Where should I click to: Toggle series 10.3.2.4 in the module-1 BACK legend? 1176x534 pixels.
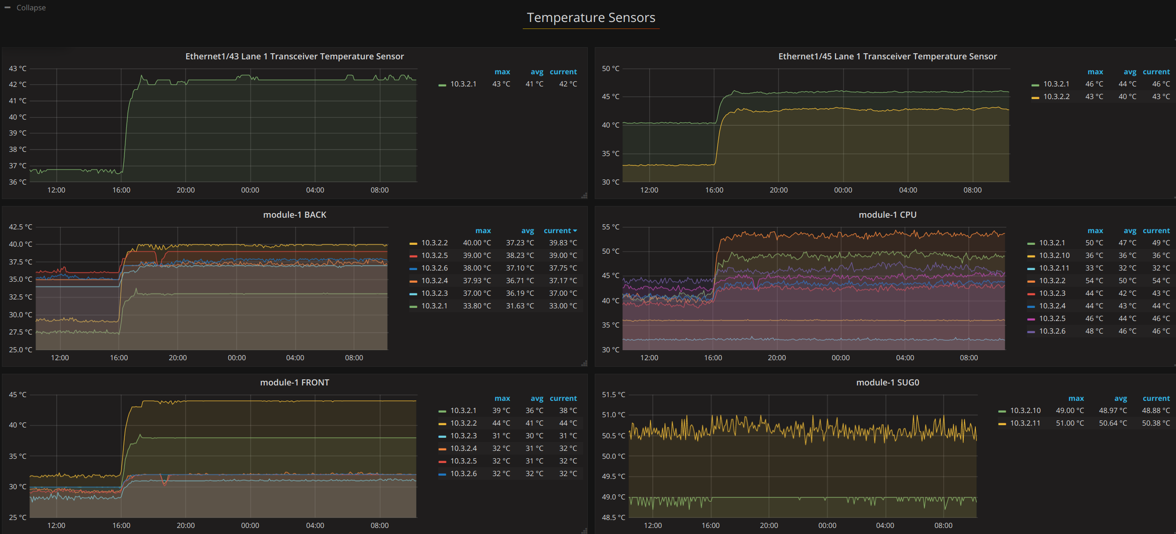(x=434, y=281)
